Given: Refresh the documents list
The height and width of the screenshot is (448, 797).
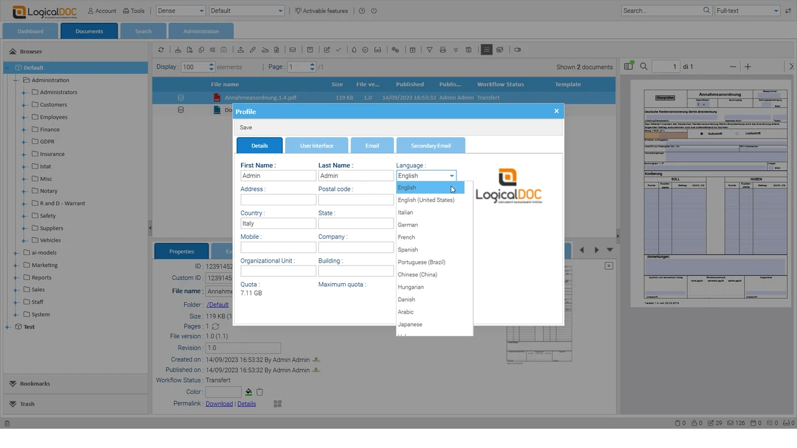Looking at the screenshot, I should pos(161,50).
